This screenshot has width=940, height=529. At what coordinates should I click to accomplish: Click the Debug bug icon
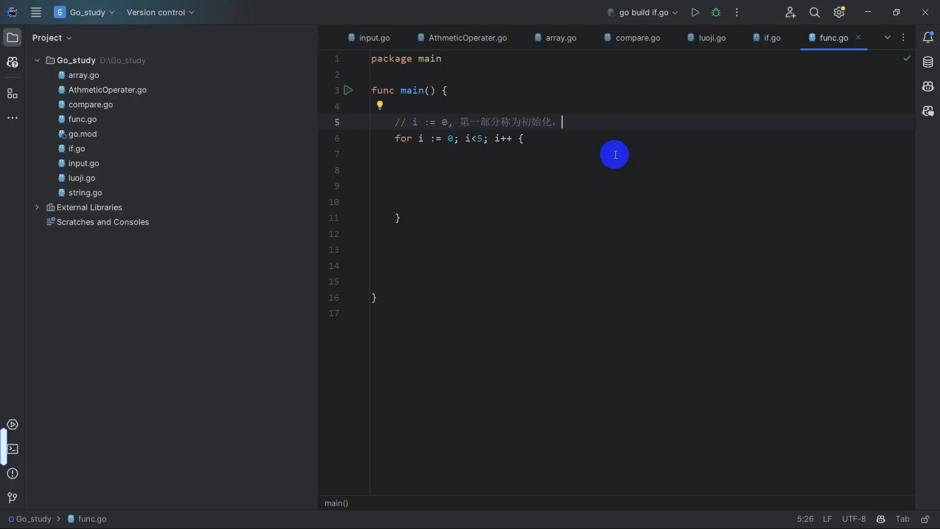point(716,12)
